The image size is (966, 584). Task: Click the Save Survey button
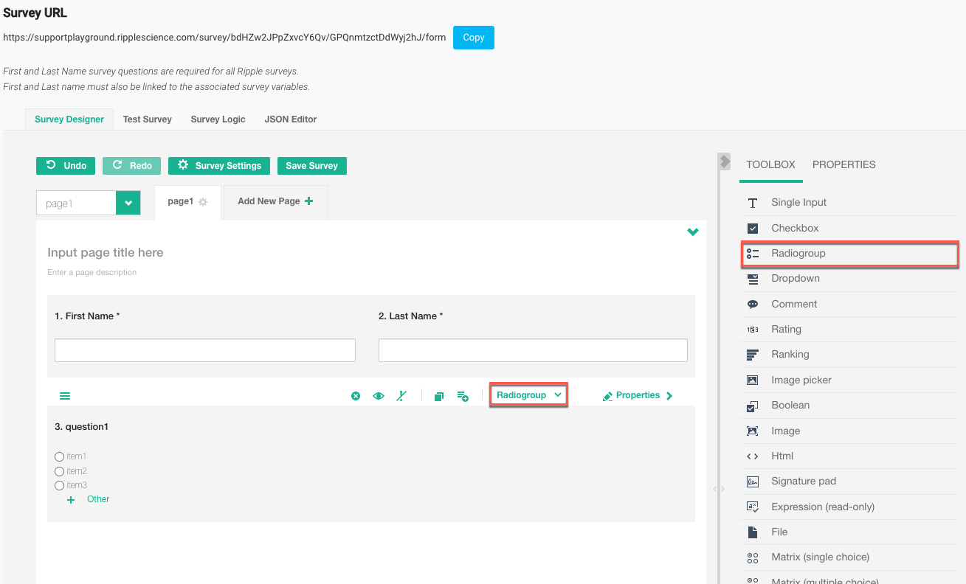tap(311, 166)
